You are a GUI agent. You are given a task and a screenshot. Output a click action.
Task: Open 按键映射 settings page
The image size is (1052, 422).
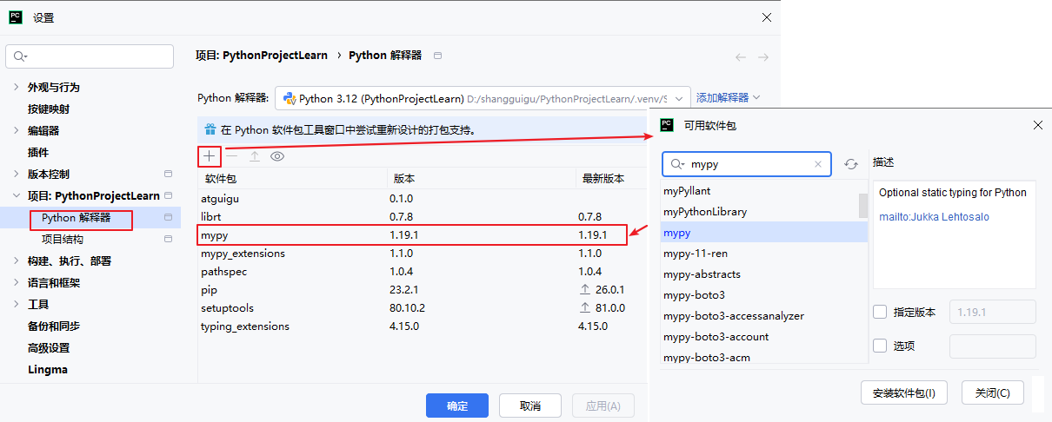click(49, 109)
